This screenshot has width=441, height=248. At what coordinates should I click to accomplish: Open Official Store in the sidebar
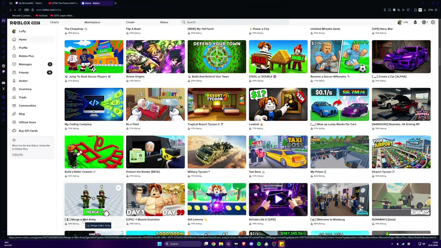pos(32,122)
